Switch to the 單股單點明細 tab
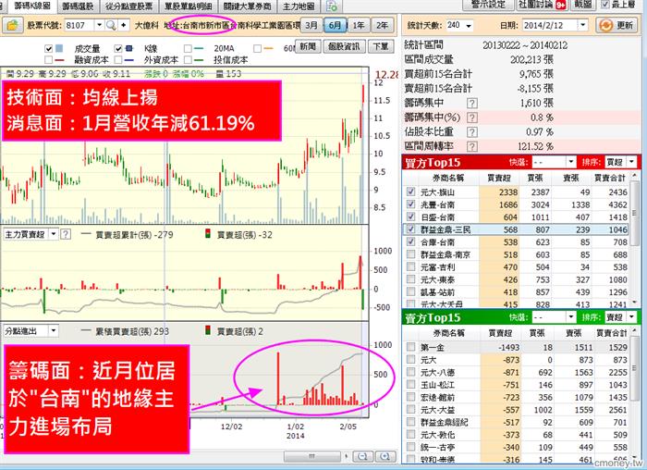 point(189,6)
